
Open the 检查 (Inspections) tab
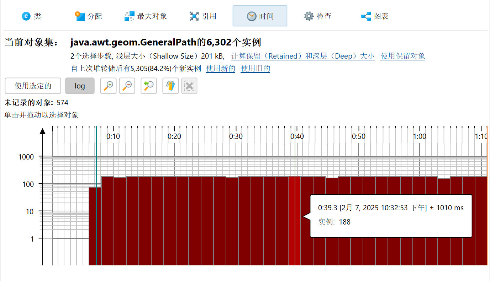[317, 16]
